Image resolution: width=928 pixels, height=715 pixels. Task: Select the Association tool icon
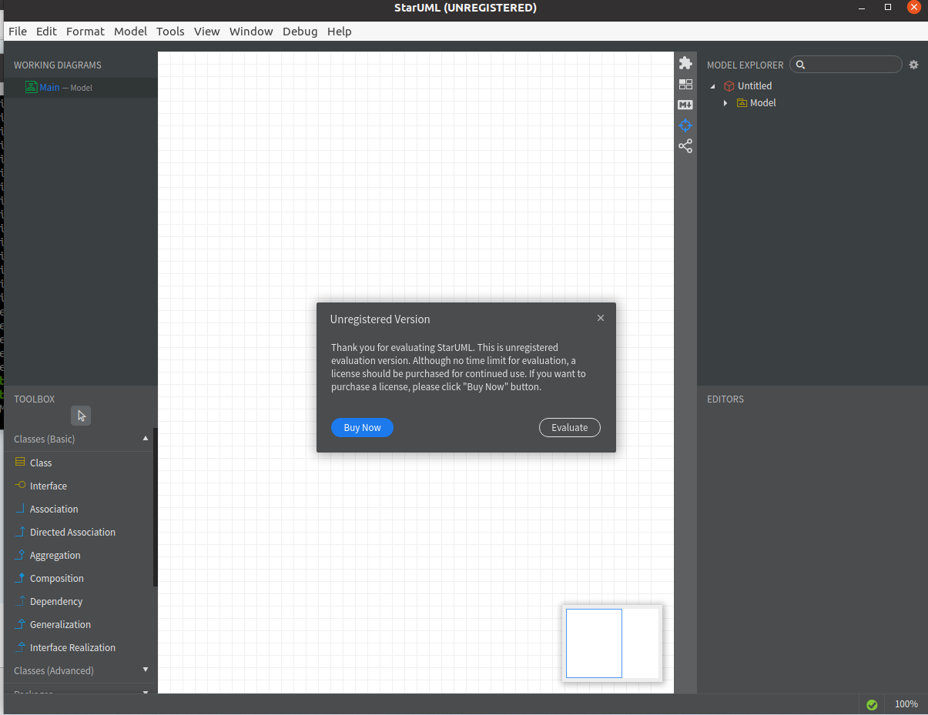(20, 509)
